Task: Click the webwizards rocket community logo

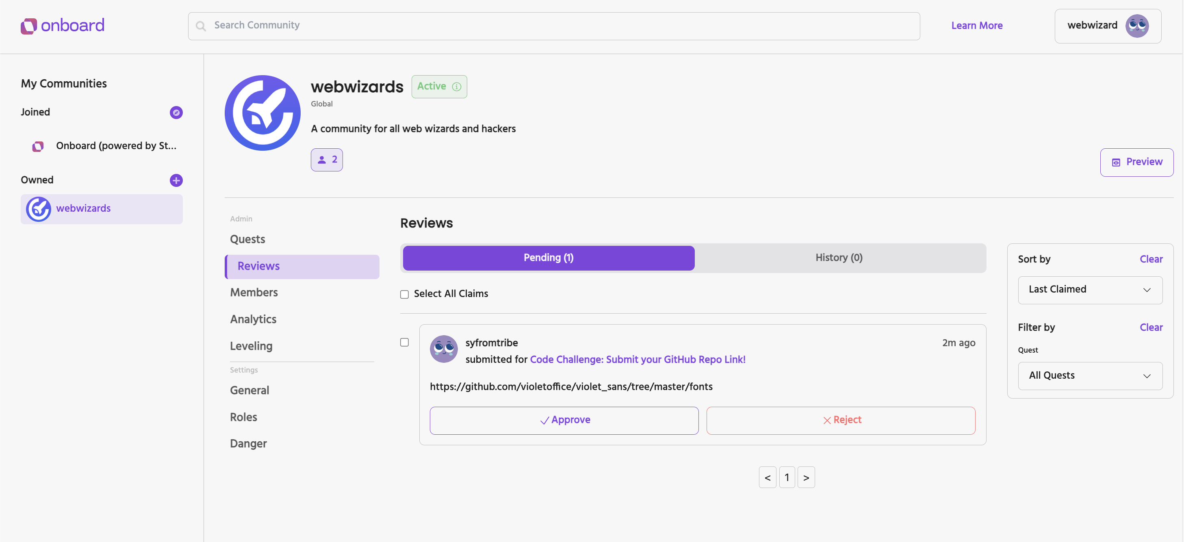Action: tap(262, 113)
